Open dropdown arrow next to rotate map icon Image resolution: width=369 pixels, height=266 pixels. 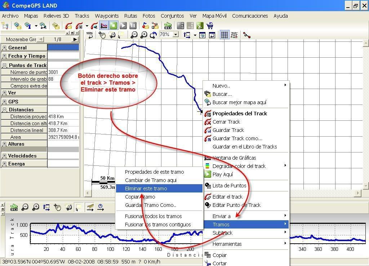(x=195, y=35)
